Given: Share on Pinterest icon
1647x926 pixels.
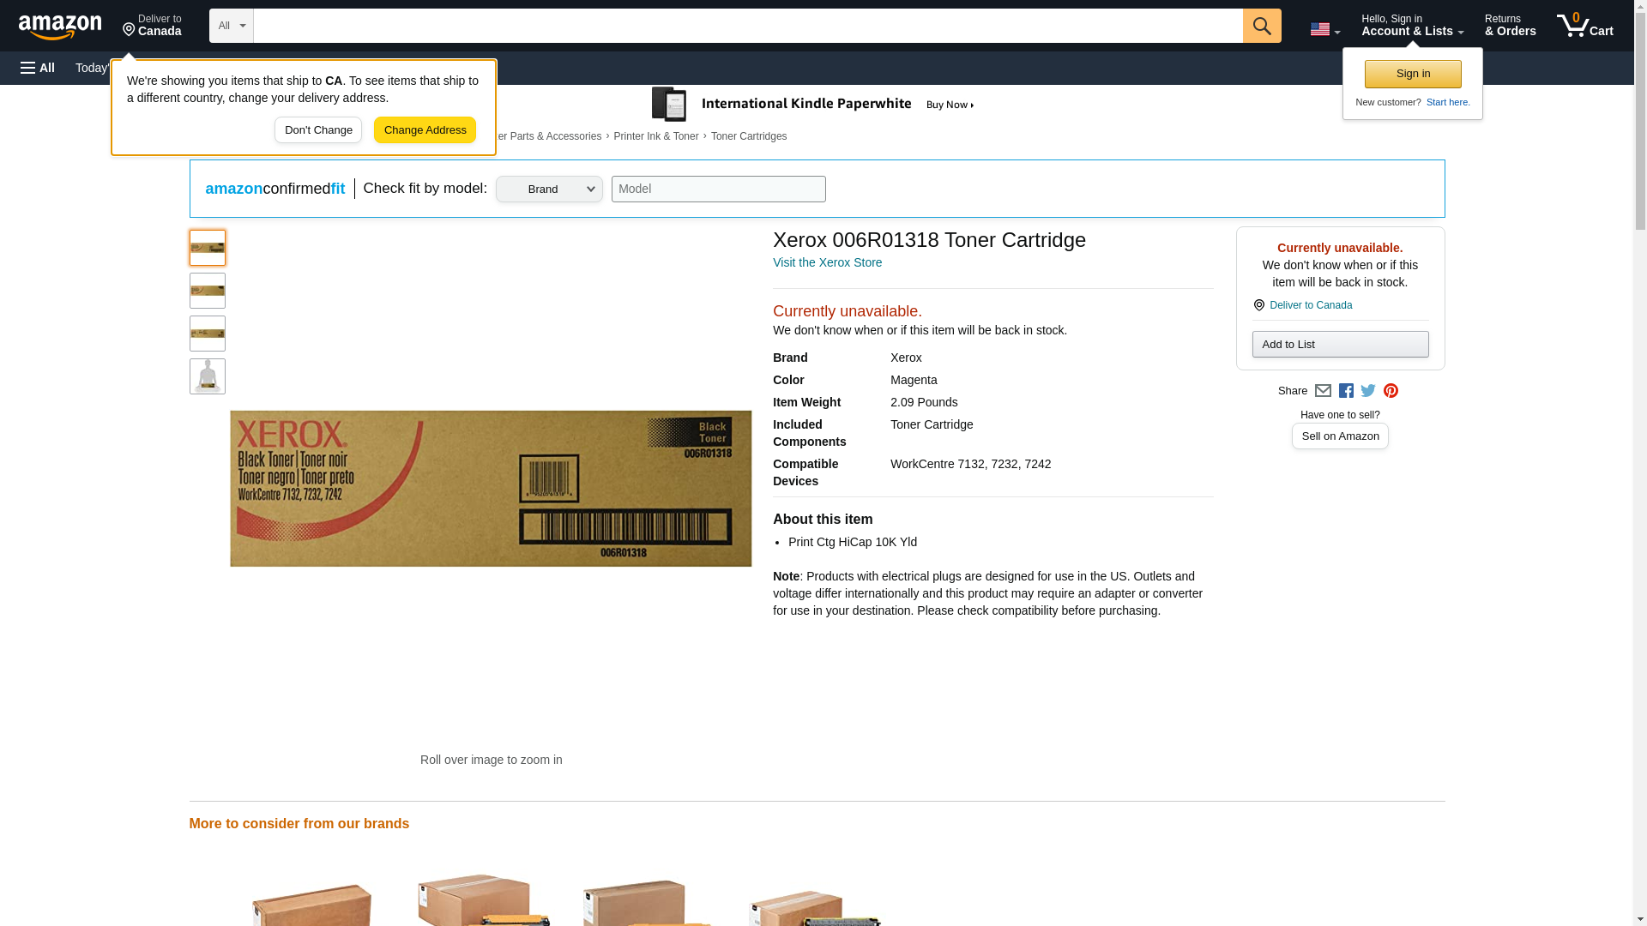Looking at the screenshot, I should pos(1391,391).
